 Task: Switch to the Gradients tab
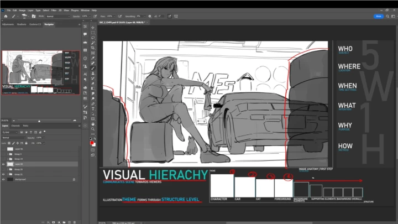[22, 24]
